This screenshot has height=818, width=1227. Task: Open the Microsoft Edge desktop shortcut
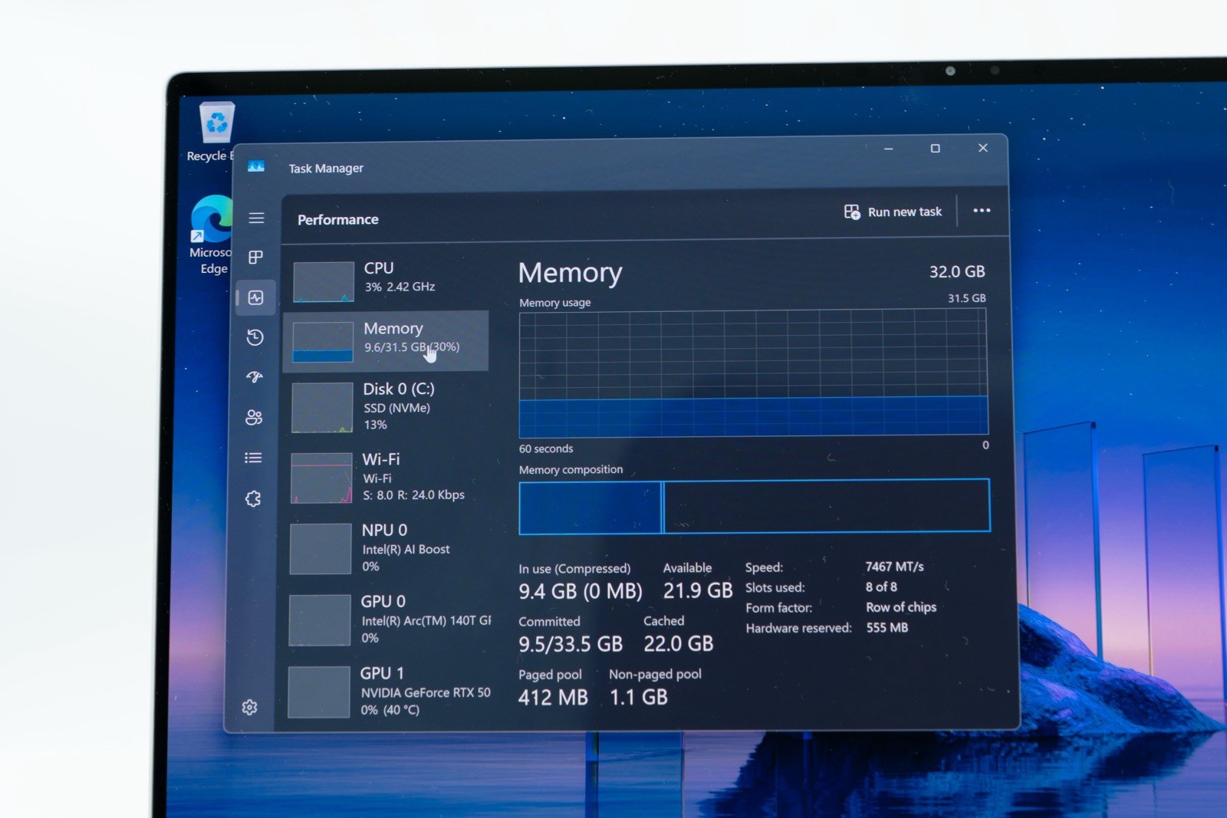[210, 235]
